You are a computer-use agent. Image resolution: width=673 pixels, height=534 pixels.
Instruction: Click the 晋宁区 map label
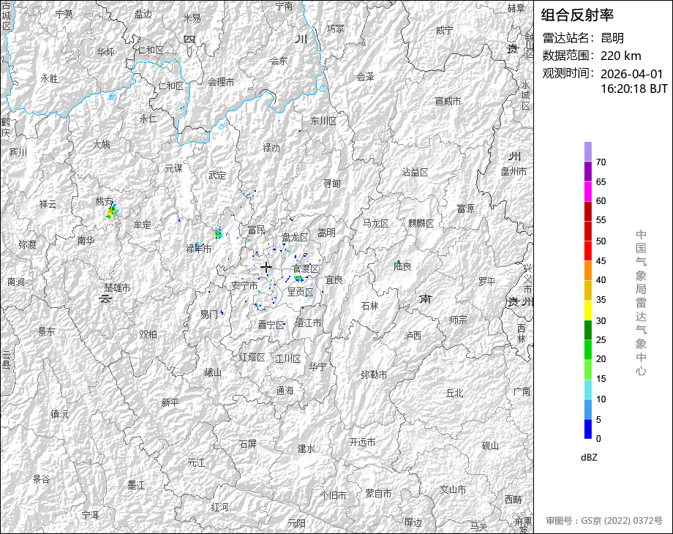[x=271, y=325]
